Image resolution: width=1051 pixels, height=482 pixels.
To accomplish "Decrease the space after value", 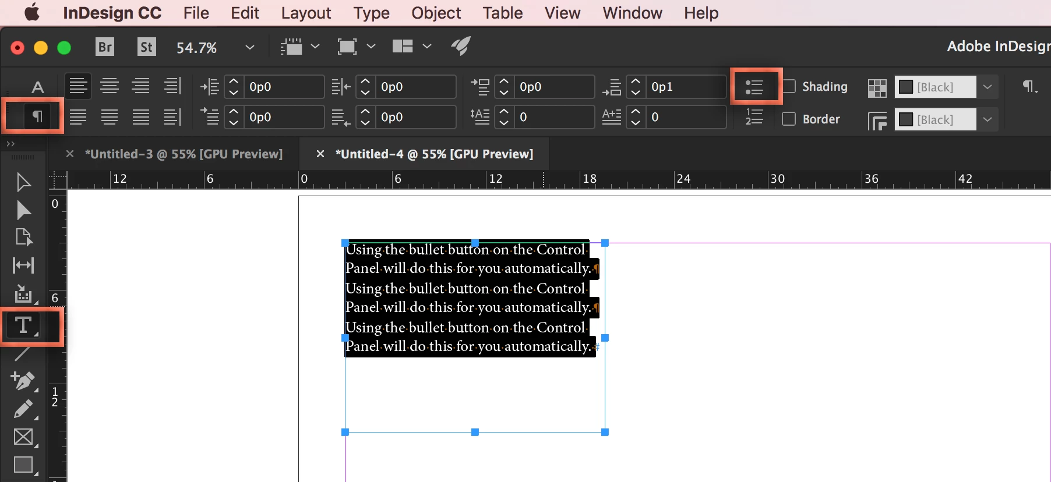I will click(x=636, y=92).
